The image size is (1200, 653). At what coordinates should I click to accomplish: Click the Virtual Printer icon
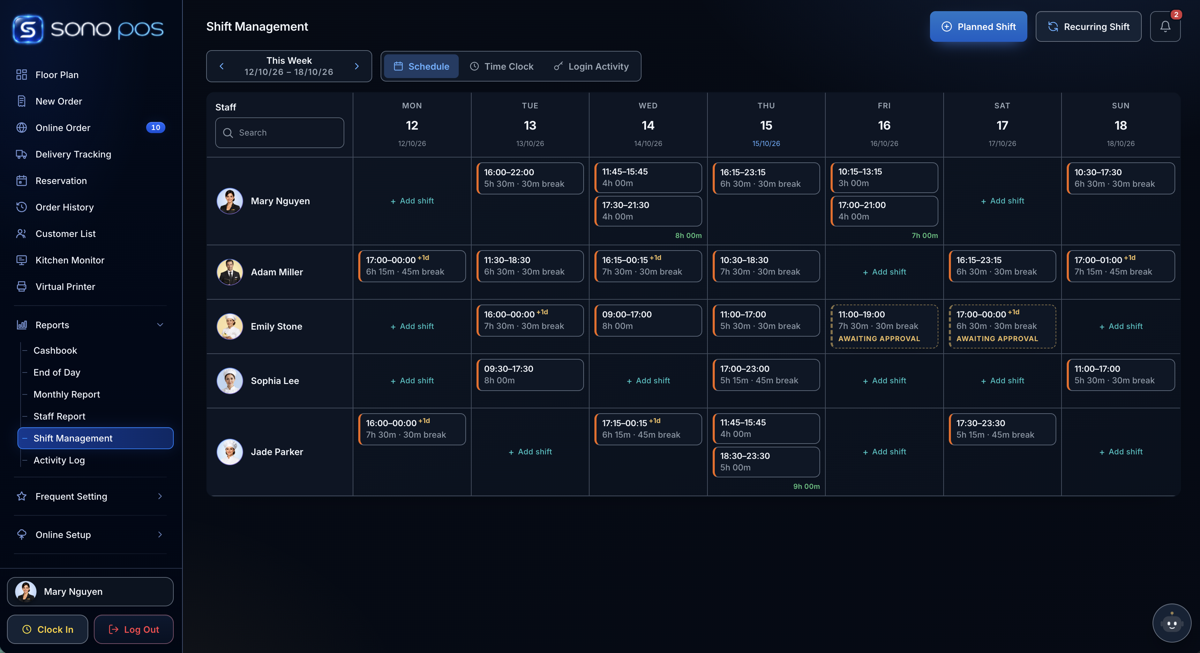[21, 287]
